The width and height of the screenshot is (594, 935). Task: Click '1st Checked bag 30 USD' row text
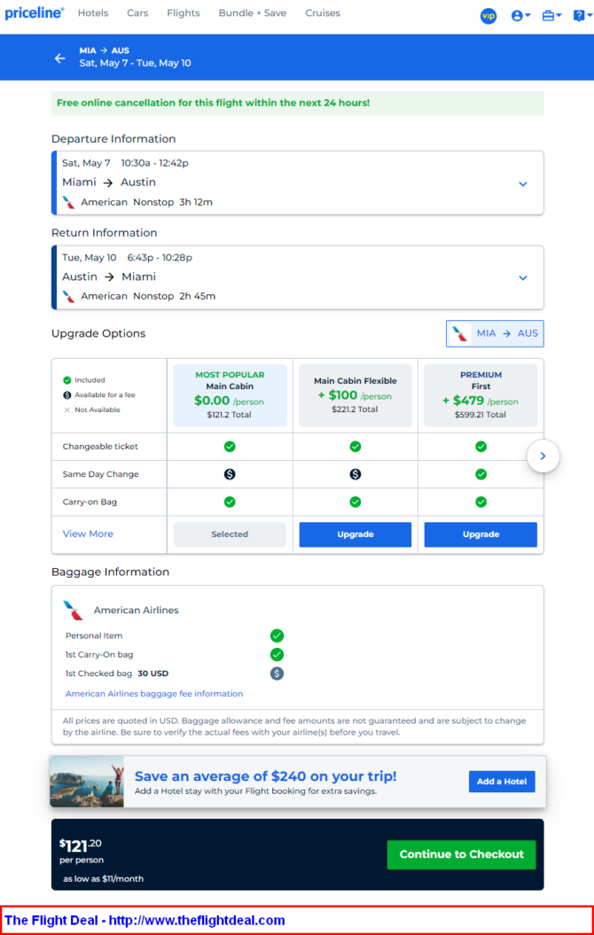[x=117, y=674]
